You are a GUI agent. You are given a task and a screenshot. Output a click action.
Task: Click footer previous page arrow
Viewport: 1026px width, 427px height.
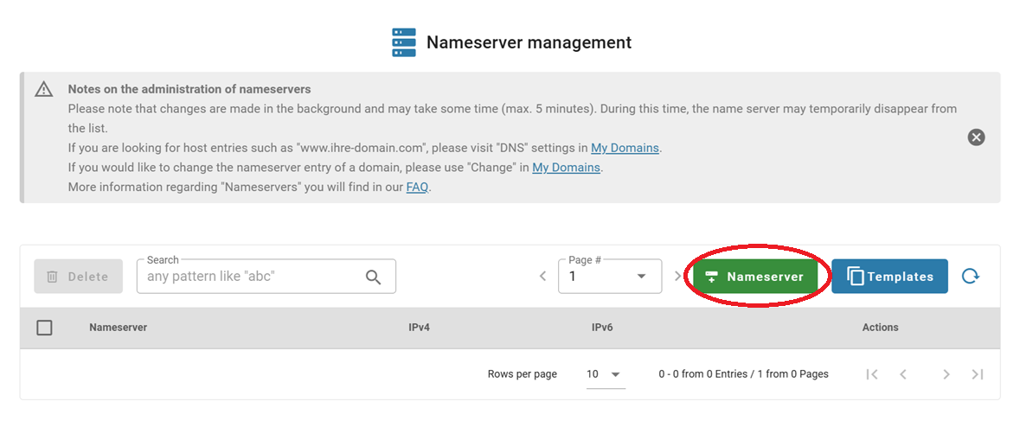[903, 374]
